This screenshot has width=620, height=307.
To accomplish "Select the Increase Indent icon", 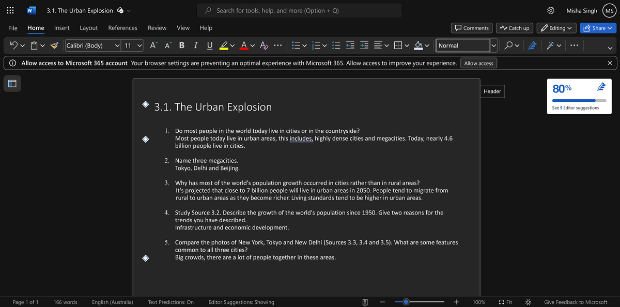I will (364, 45).
